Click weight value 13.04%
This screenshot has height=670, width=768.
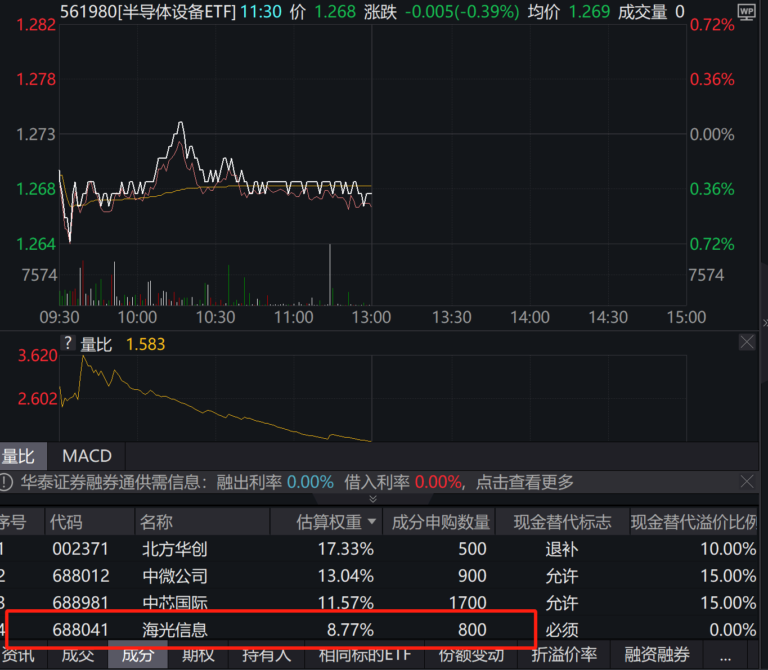point(345,576)
